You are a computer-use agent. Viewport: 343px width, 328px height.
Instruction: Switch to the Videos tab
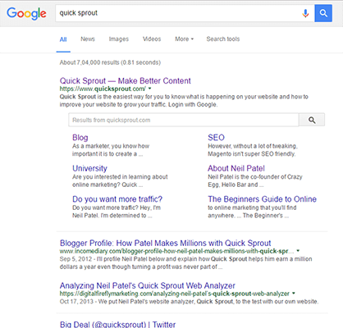(x=152, y=39)
